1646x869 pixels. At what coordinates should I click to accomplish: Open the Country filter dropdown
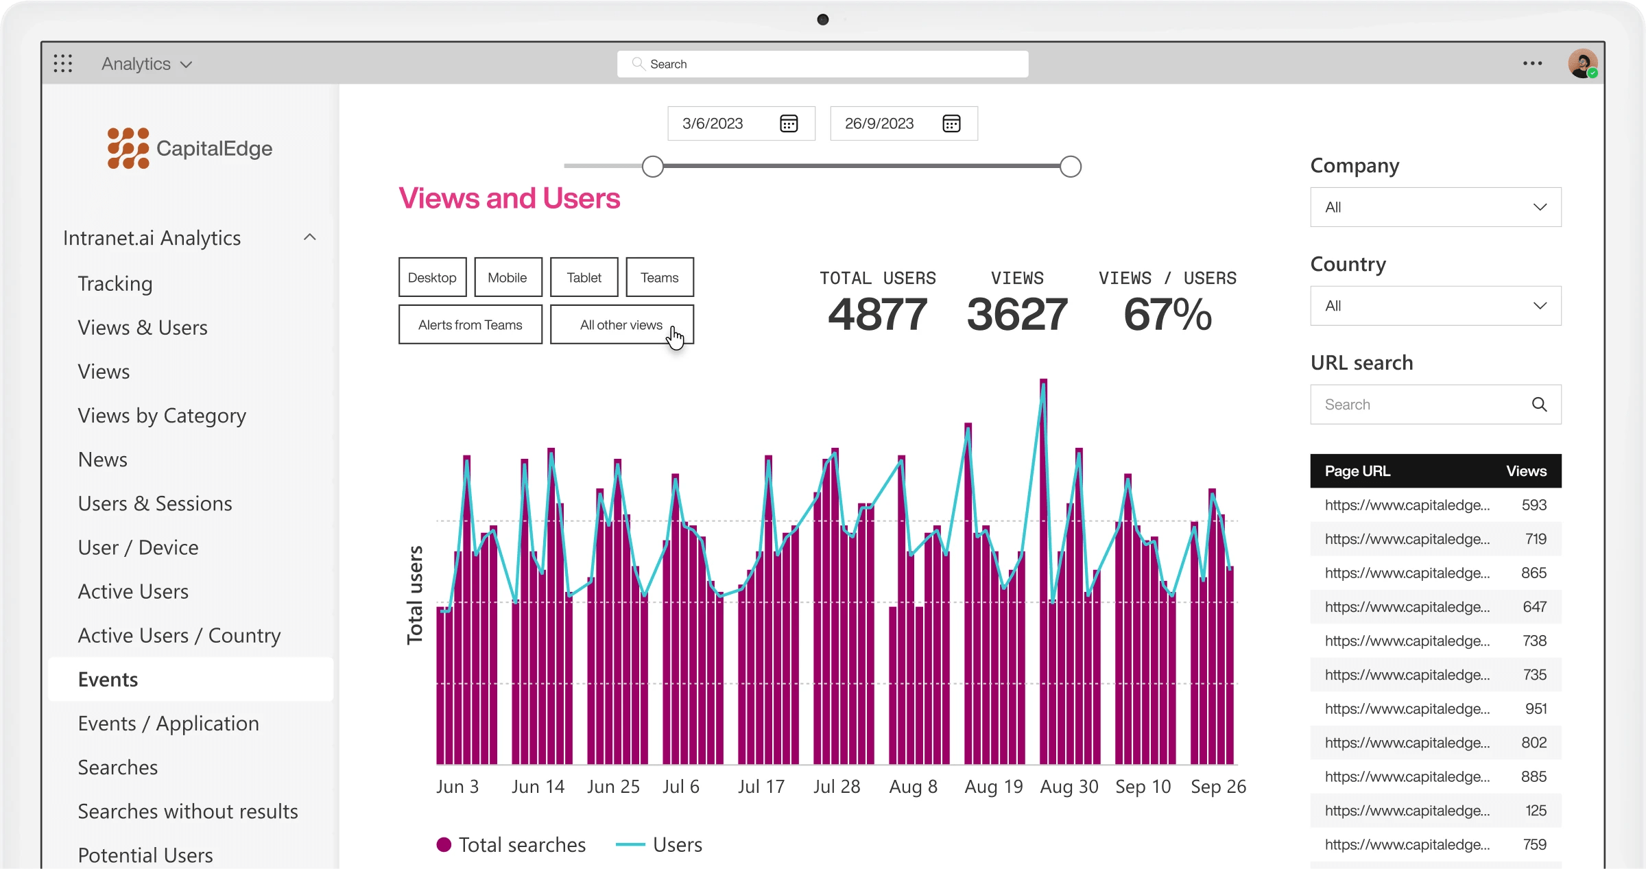pyautogui.click(x=1435, y=305)
